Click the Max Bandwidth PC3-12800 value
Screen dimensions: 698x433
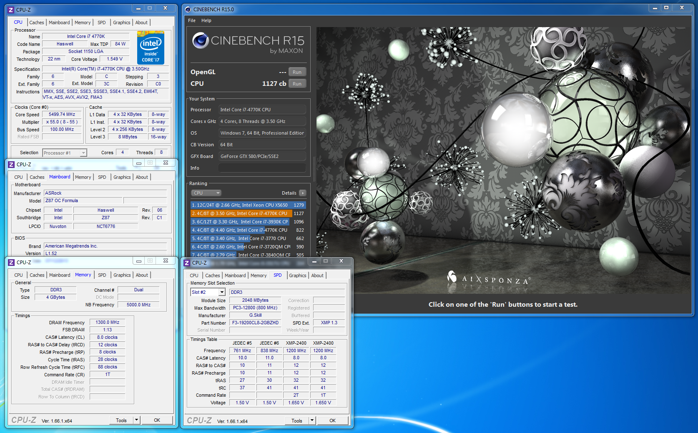coord(255,308)
